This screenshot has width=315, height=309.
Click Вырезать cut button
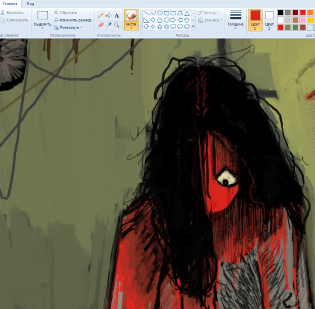[12, 13]
